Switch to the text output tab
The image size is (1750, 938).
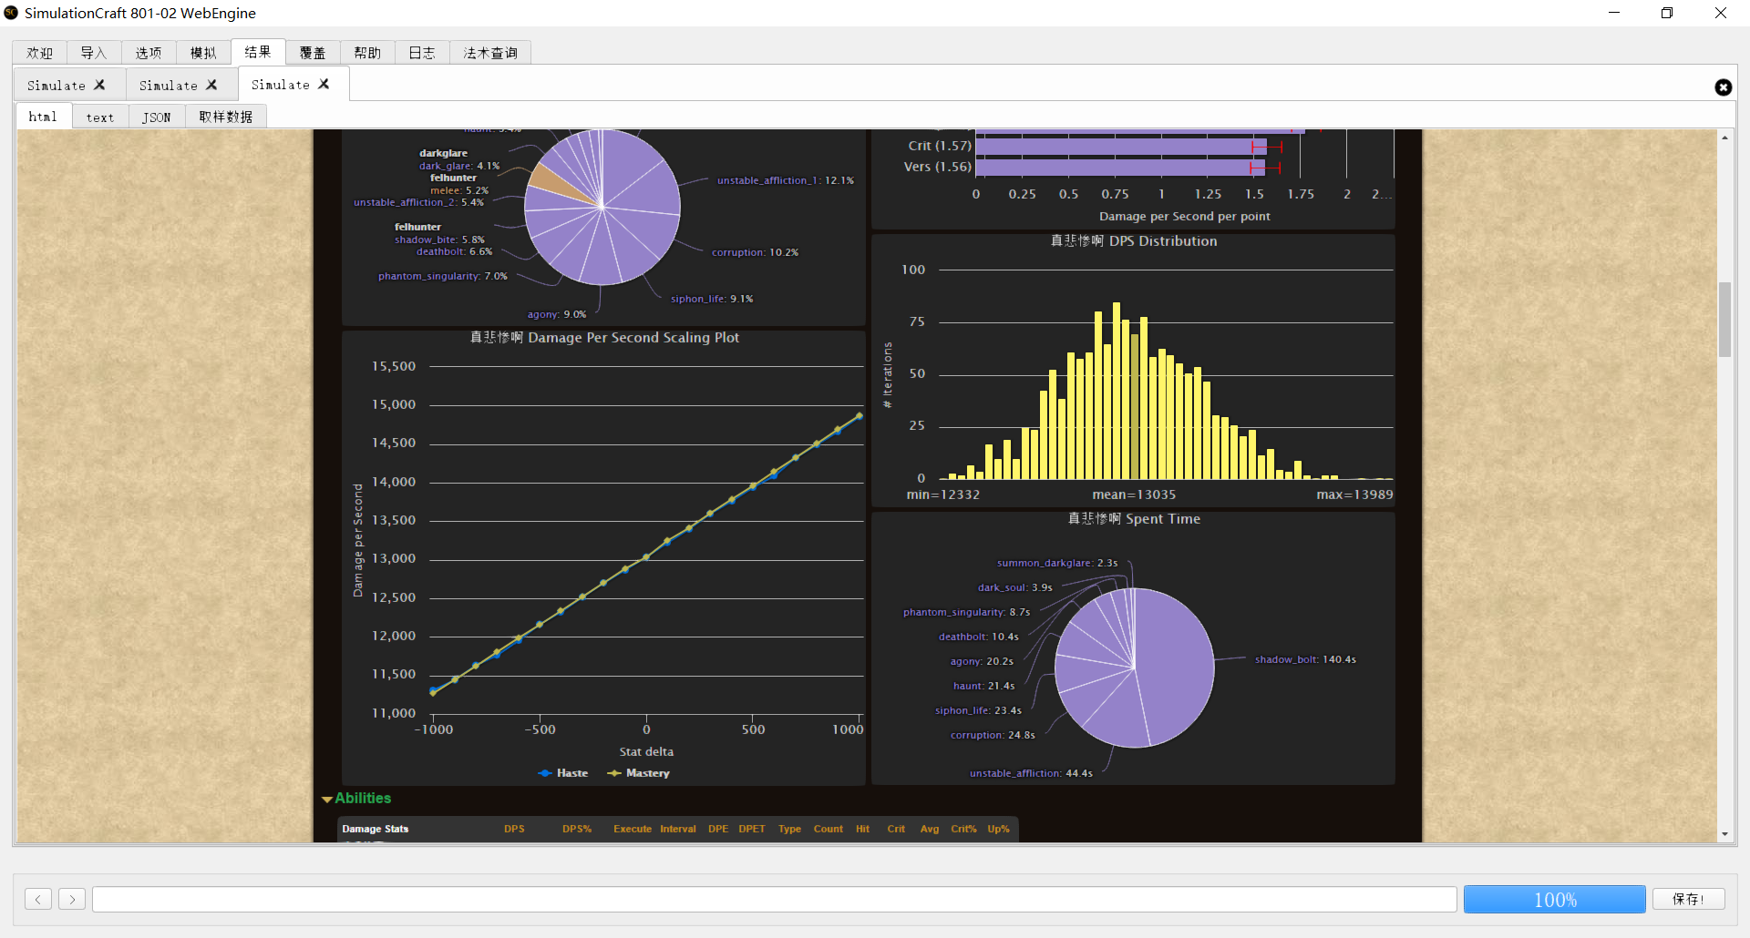(100, 117)
